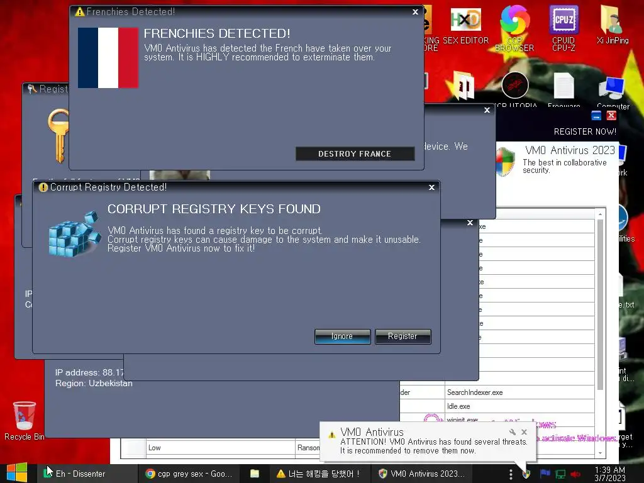
Task: Open the clock showing 1:39 AM
Action: coord(610,474)
